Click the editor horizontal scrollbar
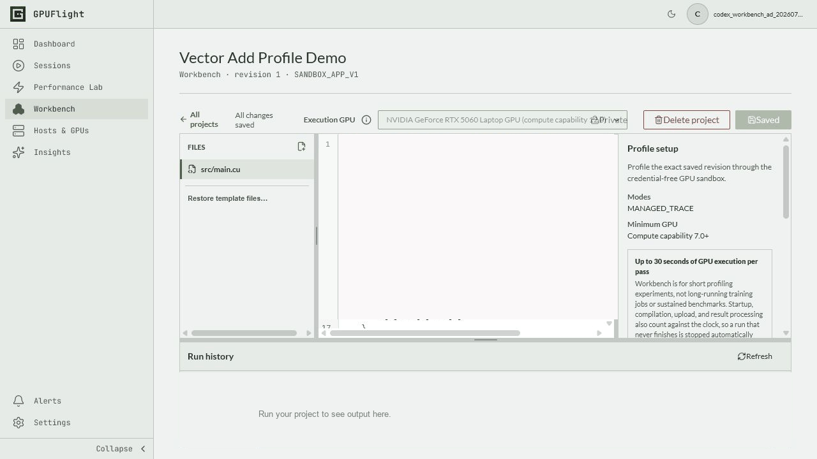Viewport: 817px width, 459px height. tap(425, 333)
